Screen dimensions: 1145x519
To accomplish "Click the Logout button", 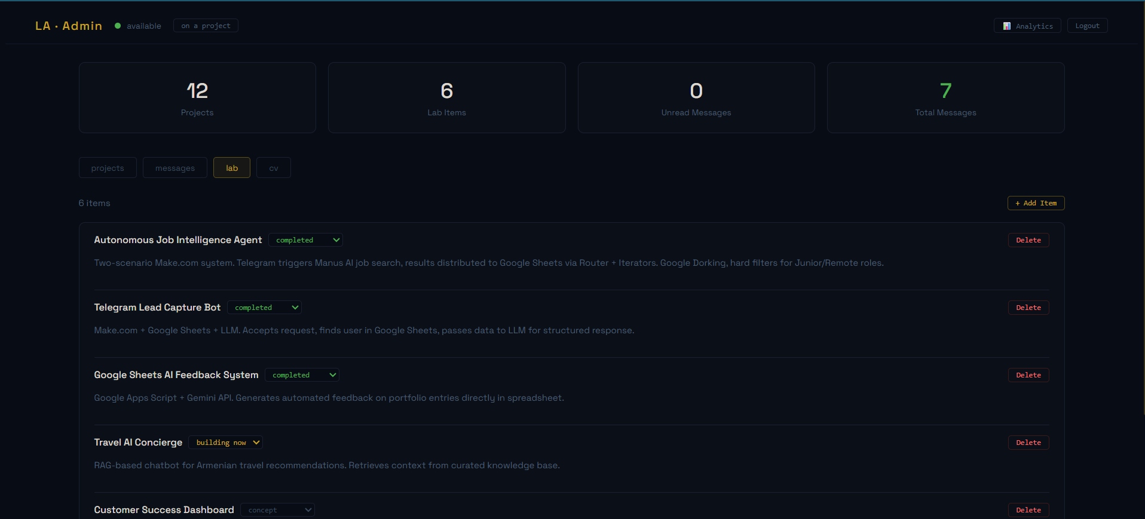I will 1087,26.
